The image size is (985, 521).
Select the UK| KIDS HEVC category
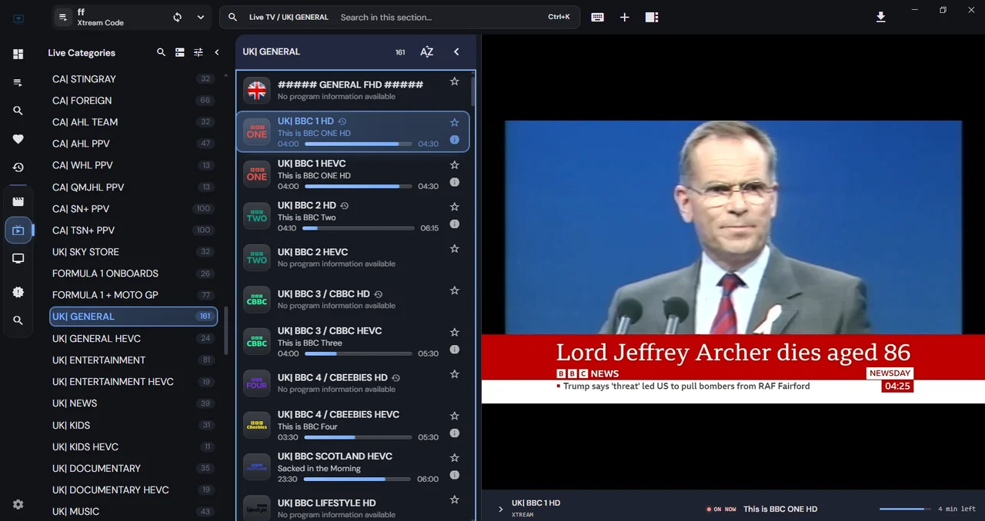pos(133,446)
